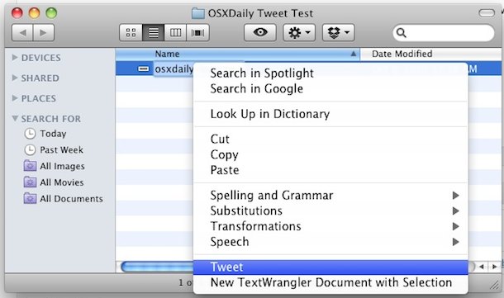Open the Substitutions submenu
This screenshot has width=504, height=298.
click(330, 210)
